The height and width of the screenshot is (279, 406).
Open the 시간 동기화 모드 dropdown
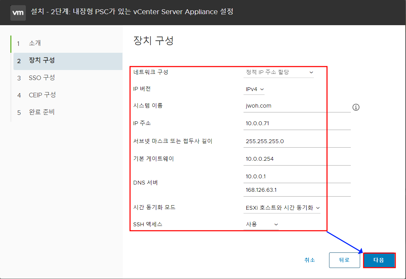[282, 208]
